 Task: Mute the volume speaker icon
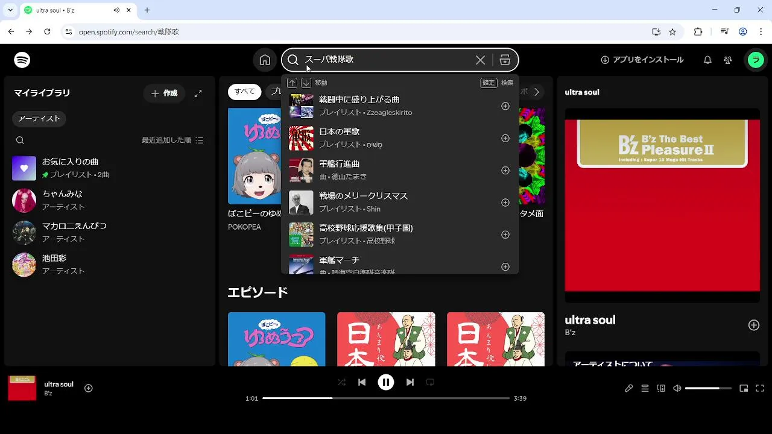[x=677, y=388]
